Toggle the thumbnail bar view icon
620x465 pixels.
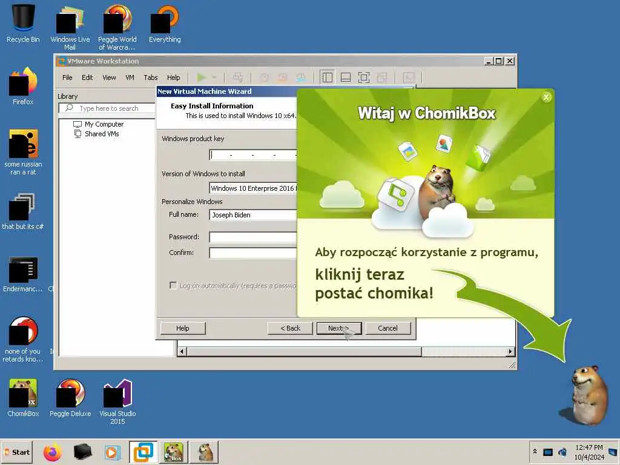tap(346, 77)
